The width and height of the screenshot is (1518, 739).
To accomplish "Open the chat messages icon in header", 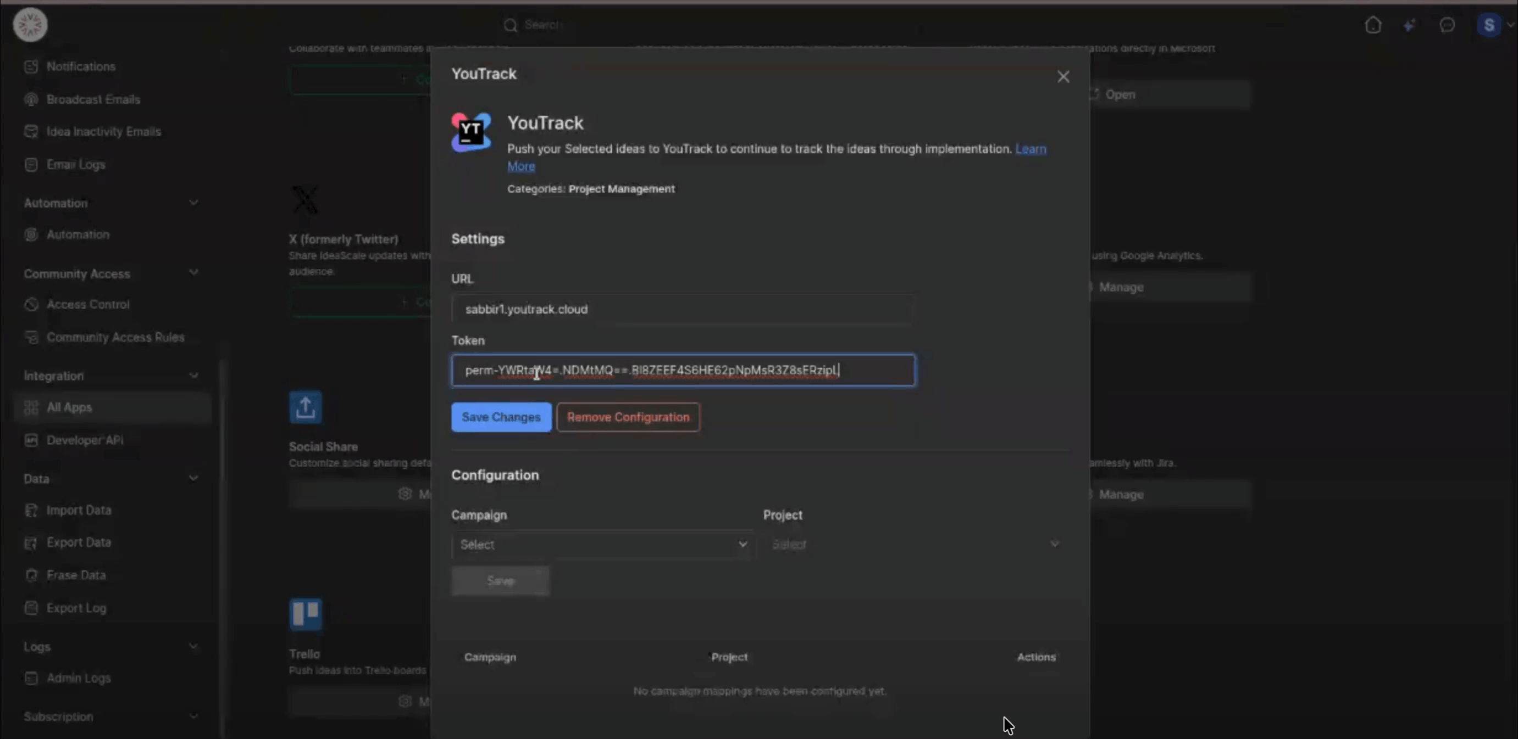I will tap(1447, 25).
